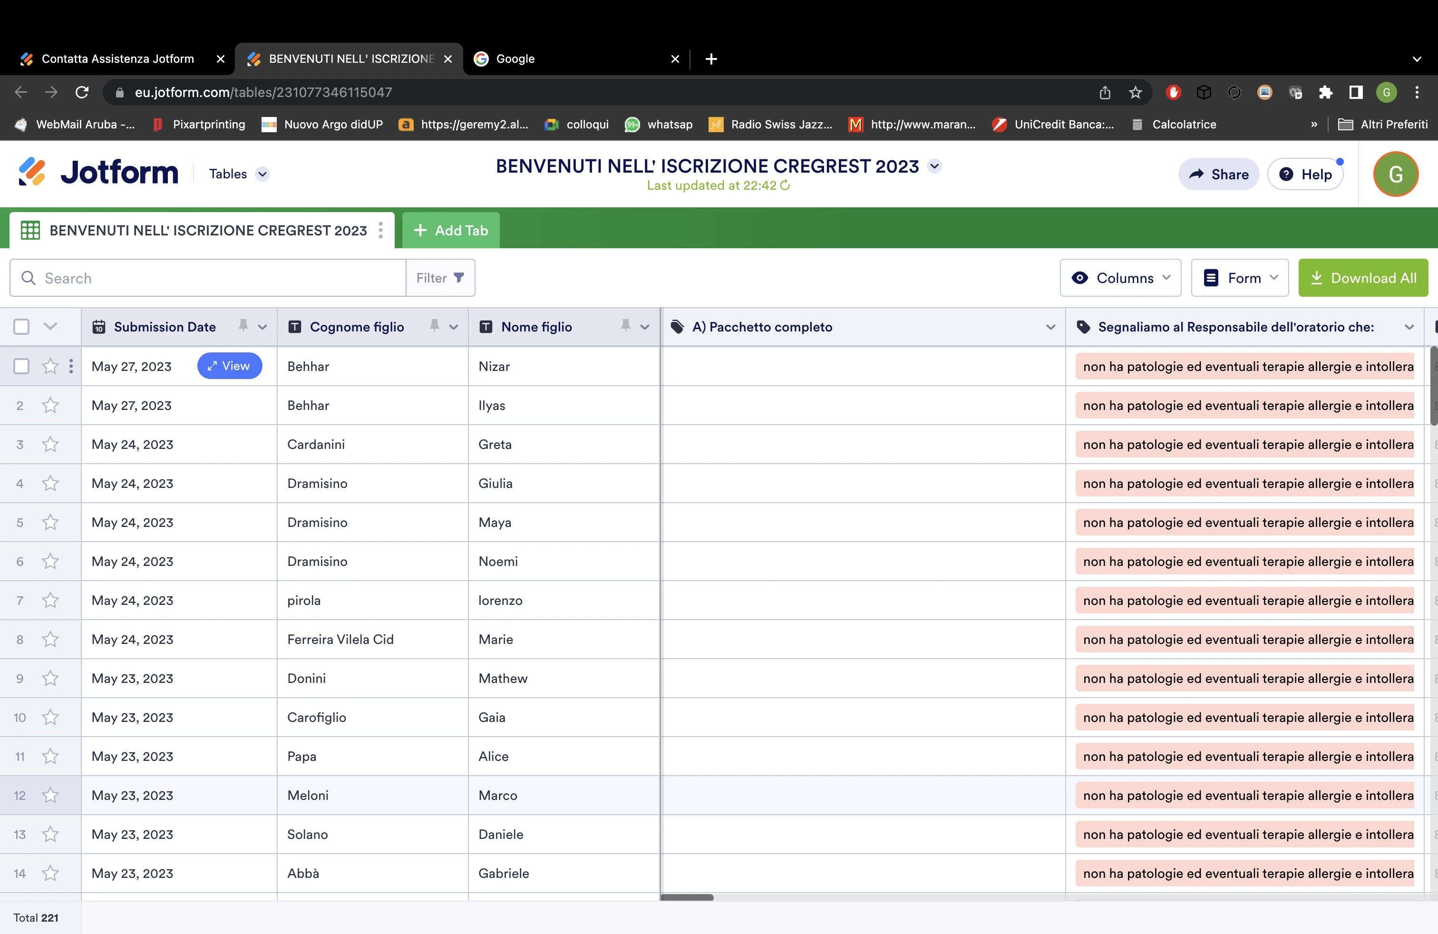Click the Add Tab button
This screenshot has height=934, width=1438.
coord(450,230)
